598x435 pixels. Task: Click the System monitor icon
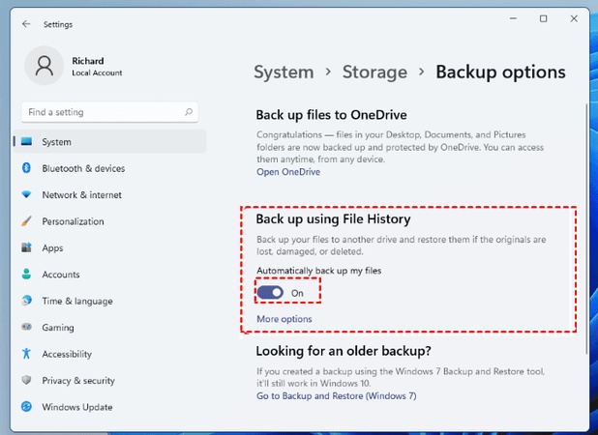pos(27,142)
